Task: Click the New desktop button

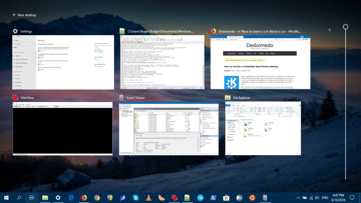Action: tap(24, 15)
